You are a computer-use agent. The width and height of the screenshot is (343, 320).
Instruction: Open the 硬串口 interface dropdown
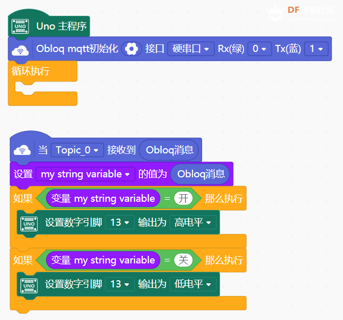[190, 49]
